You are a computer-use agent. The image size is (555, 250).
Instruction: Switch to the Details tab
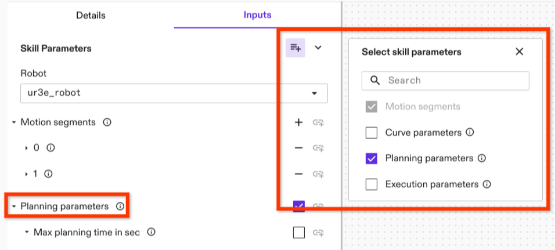click(91, 15)
